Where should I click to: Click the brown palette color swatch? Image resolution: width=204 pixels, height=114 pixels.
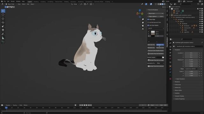coord(153,34)
